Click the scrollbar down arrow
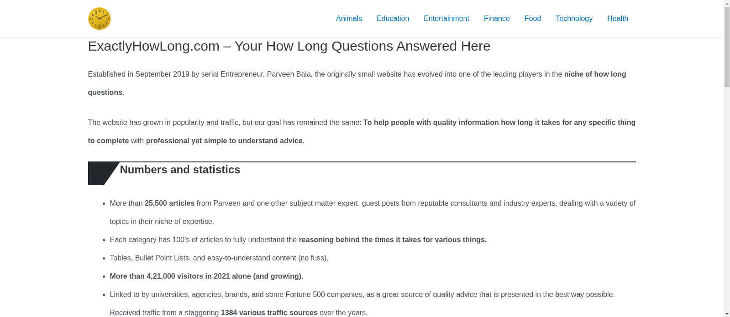730x317 pixels. [x=726, y=313]
